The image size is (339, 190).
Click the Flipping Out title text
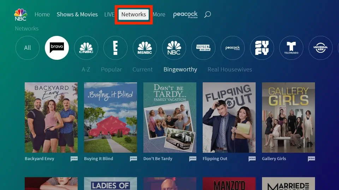click(x=215, y=159)
